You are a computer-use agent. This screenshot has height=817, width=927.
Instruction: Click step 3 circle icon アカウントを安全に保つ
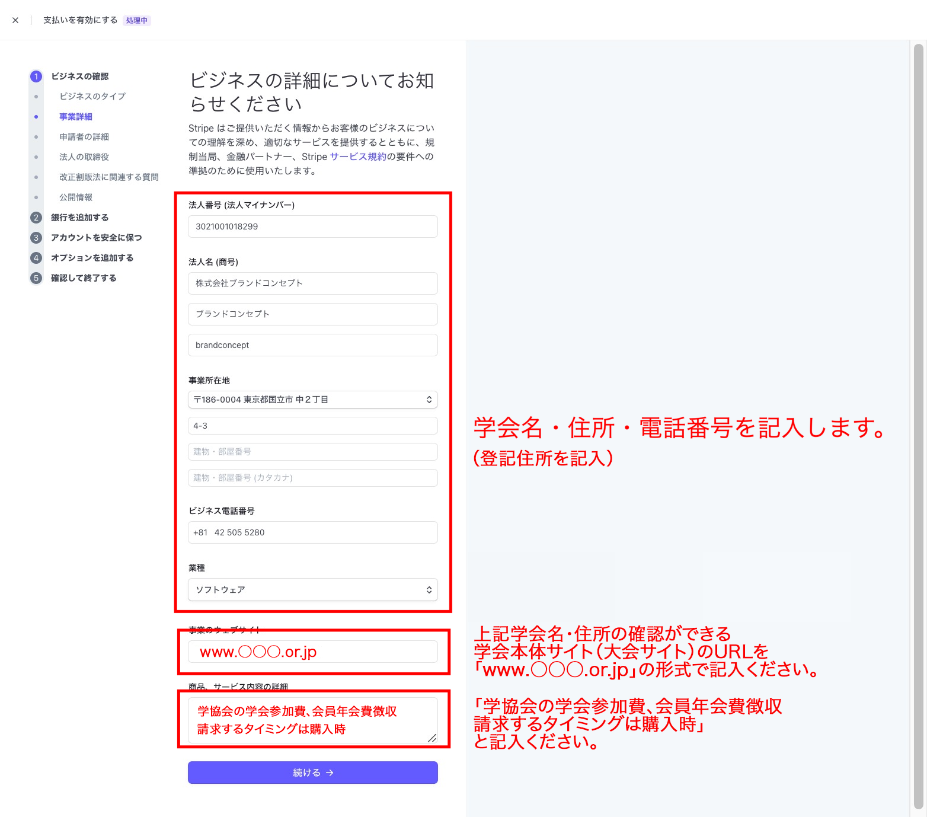36,238
